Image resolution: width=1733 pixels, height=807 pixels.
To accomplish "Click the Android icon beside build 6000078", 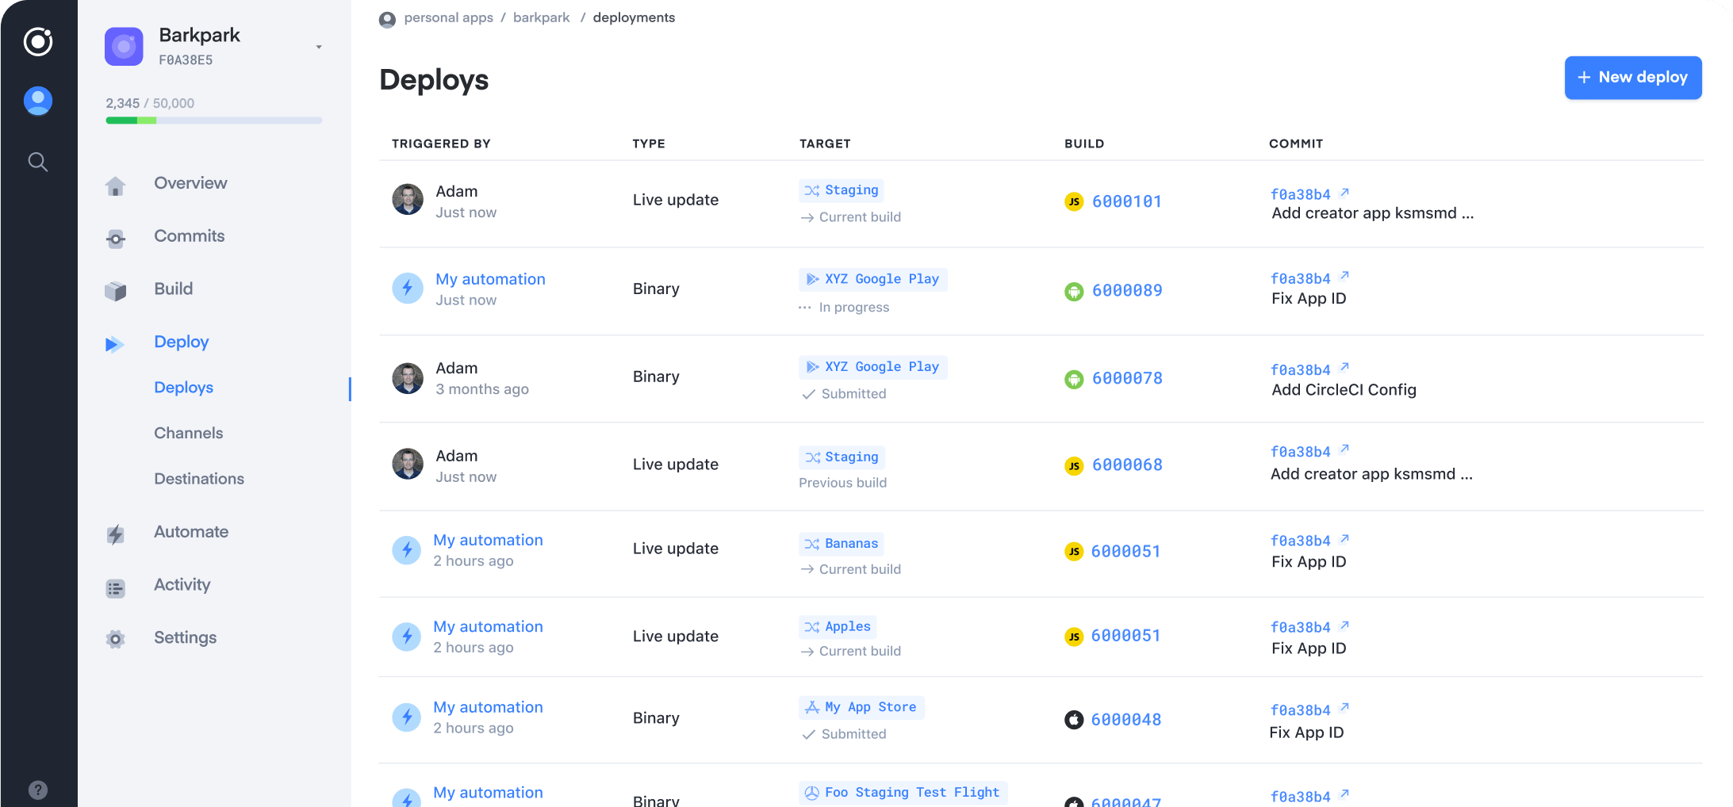I will click(1074, 378).
